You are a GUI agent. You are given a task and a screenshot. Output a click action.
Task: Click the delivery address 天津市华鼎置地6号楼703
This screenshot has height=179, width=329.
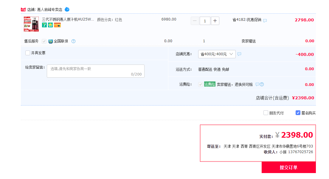pos(292,146)
